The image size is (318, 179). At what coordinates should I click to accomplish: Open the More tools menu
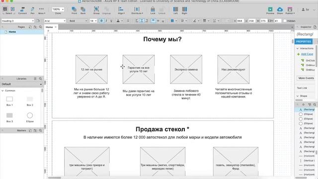pyautogui.click(x=41, y=10)
